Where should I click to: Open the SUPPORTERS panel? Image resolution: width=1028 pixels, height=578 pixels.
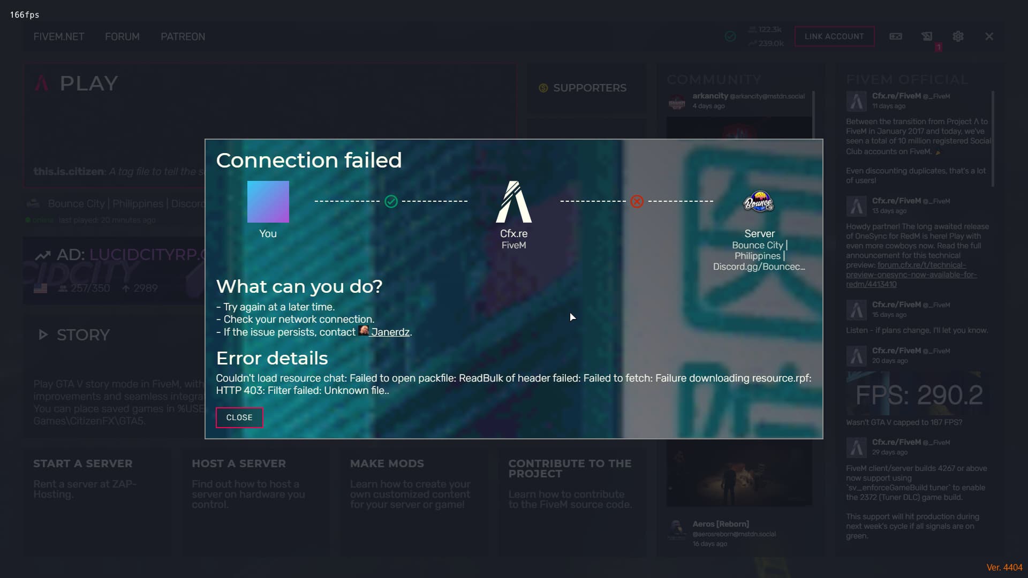click(586, 88)
